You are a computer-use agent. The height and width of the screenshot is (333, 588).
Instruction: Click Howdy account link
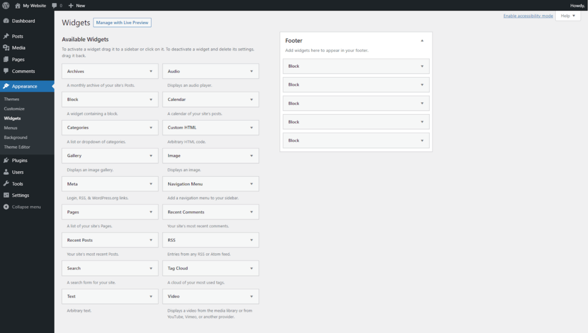pyautogui.click(x=578, y=6)
